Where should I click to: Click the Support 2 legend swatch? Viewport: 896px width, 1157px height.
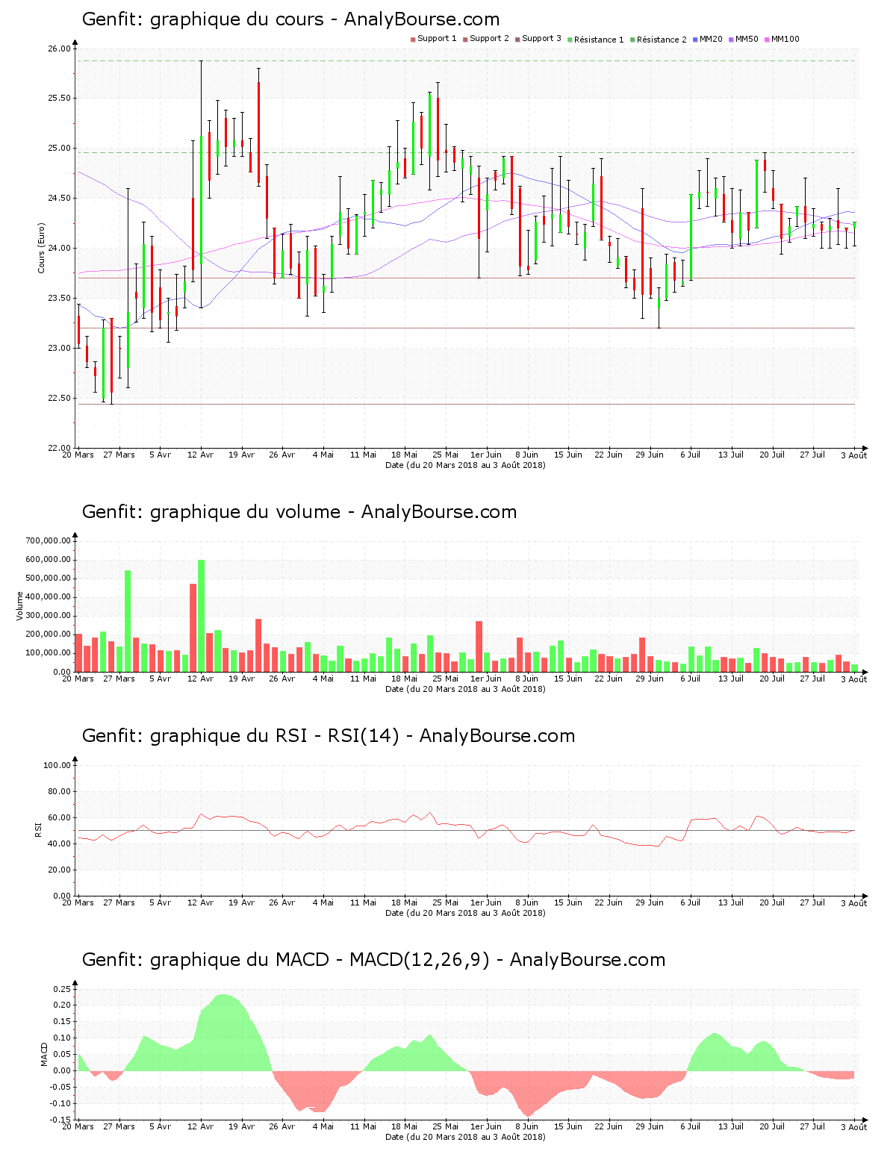point(465,40)
